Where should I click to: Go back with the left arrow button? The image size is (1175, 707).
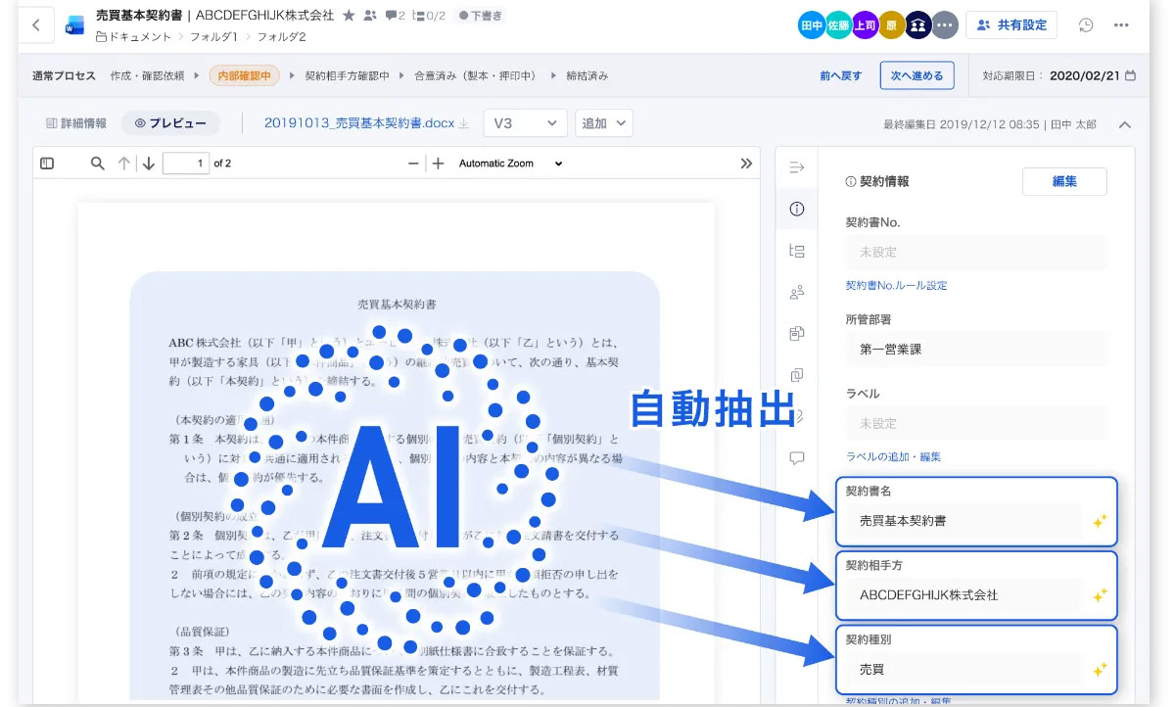[36, 24]
